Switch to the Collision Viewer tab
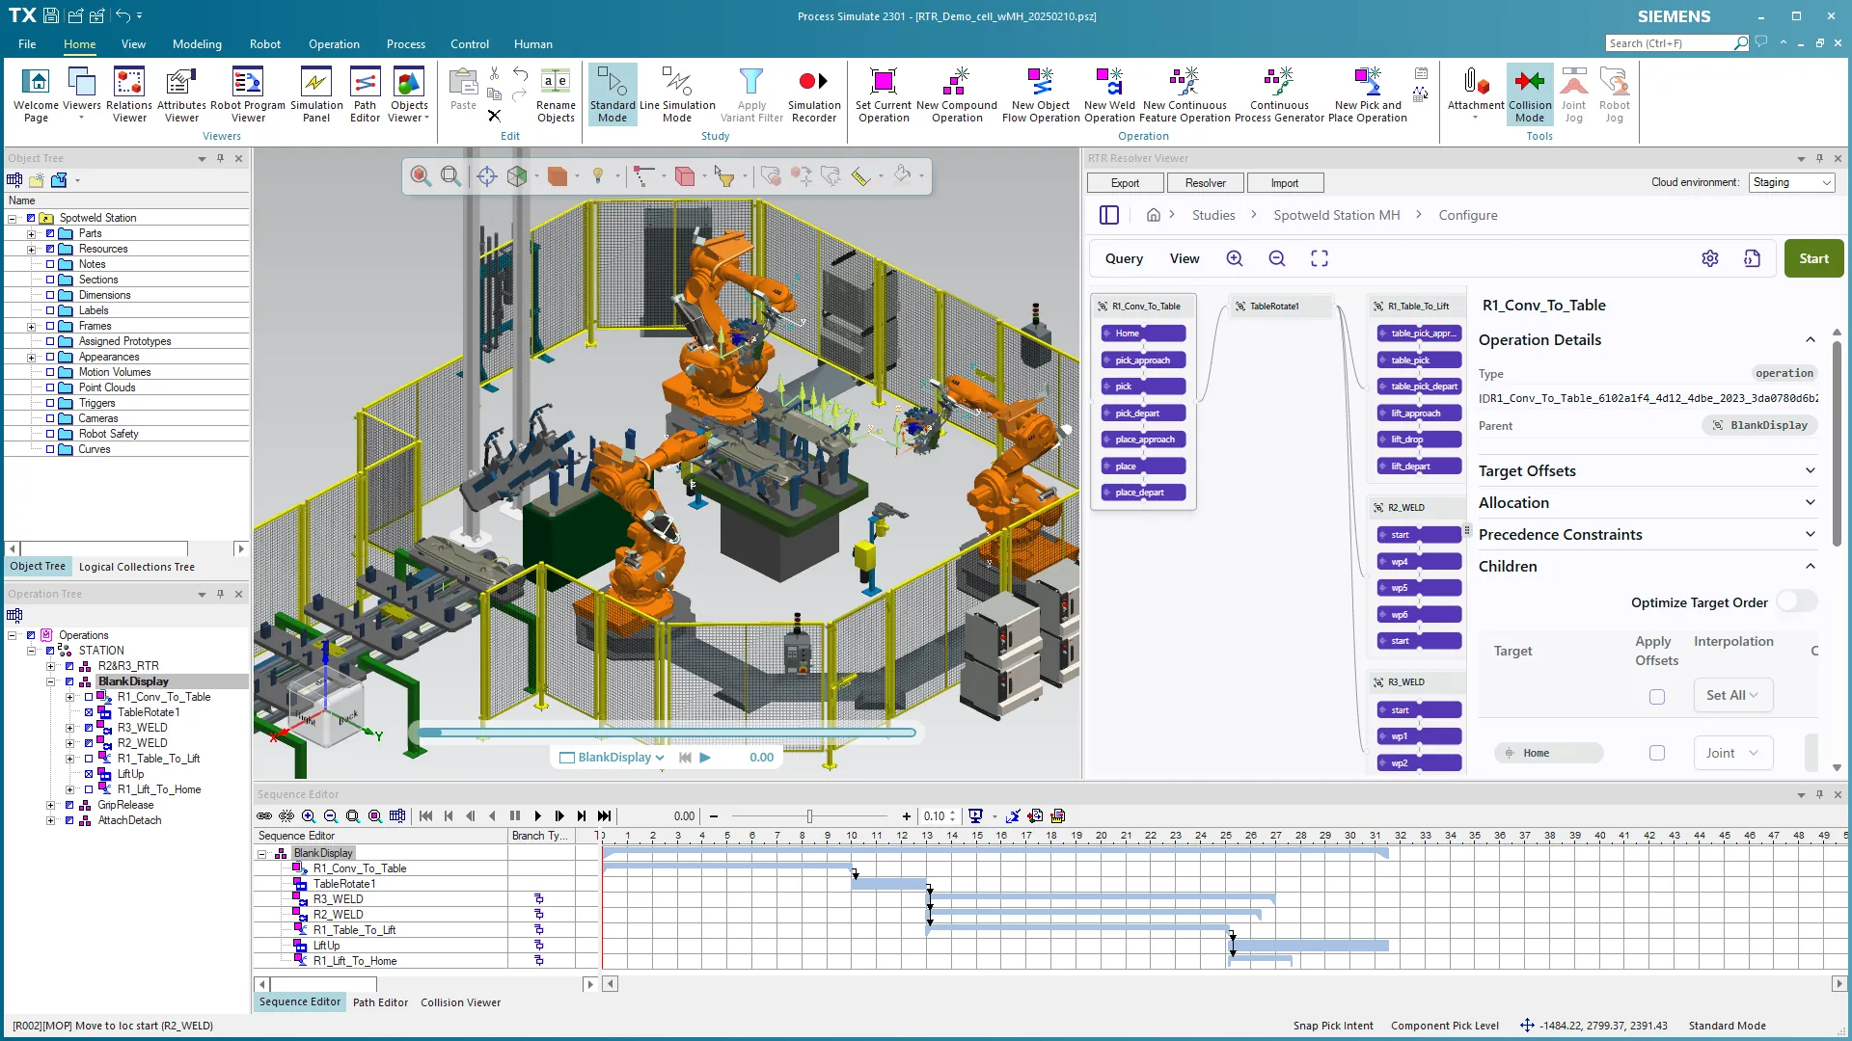 (x=460, y=1002)
